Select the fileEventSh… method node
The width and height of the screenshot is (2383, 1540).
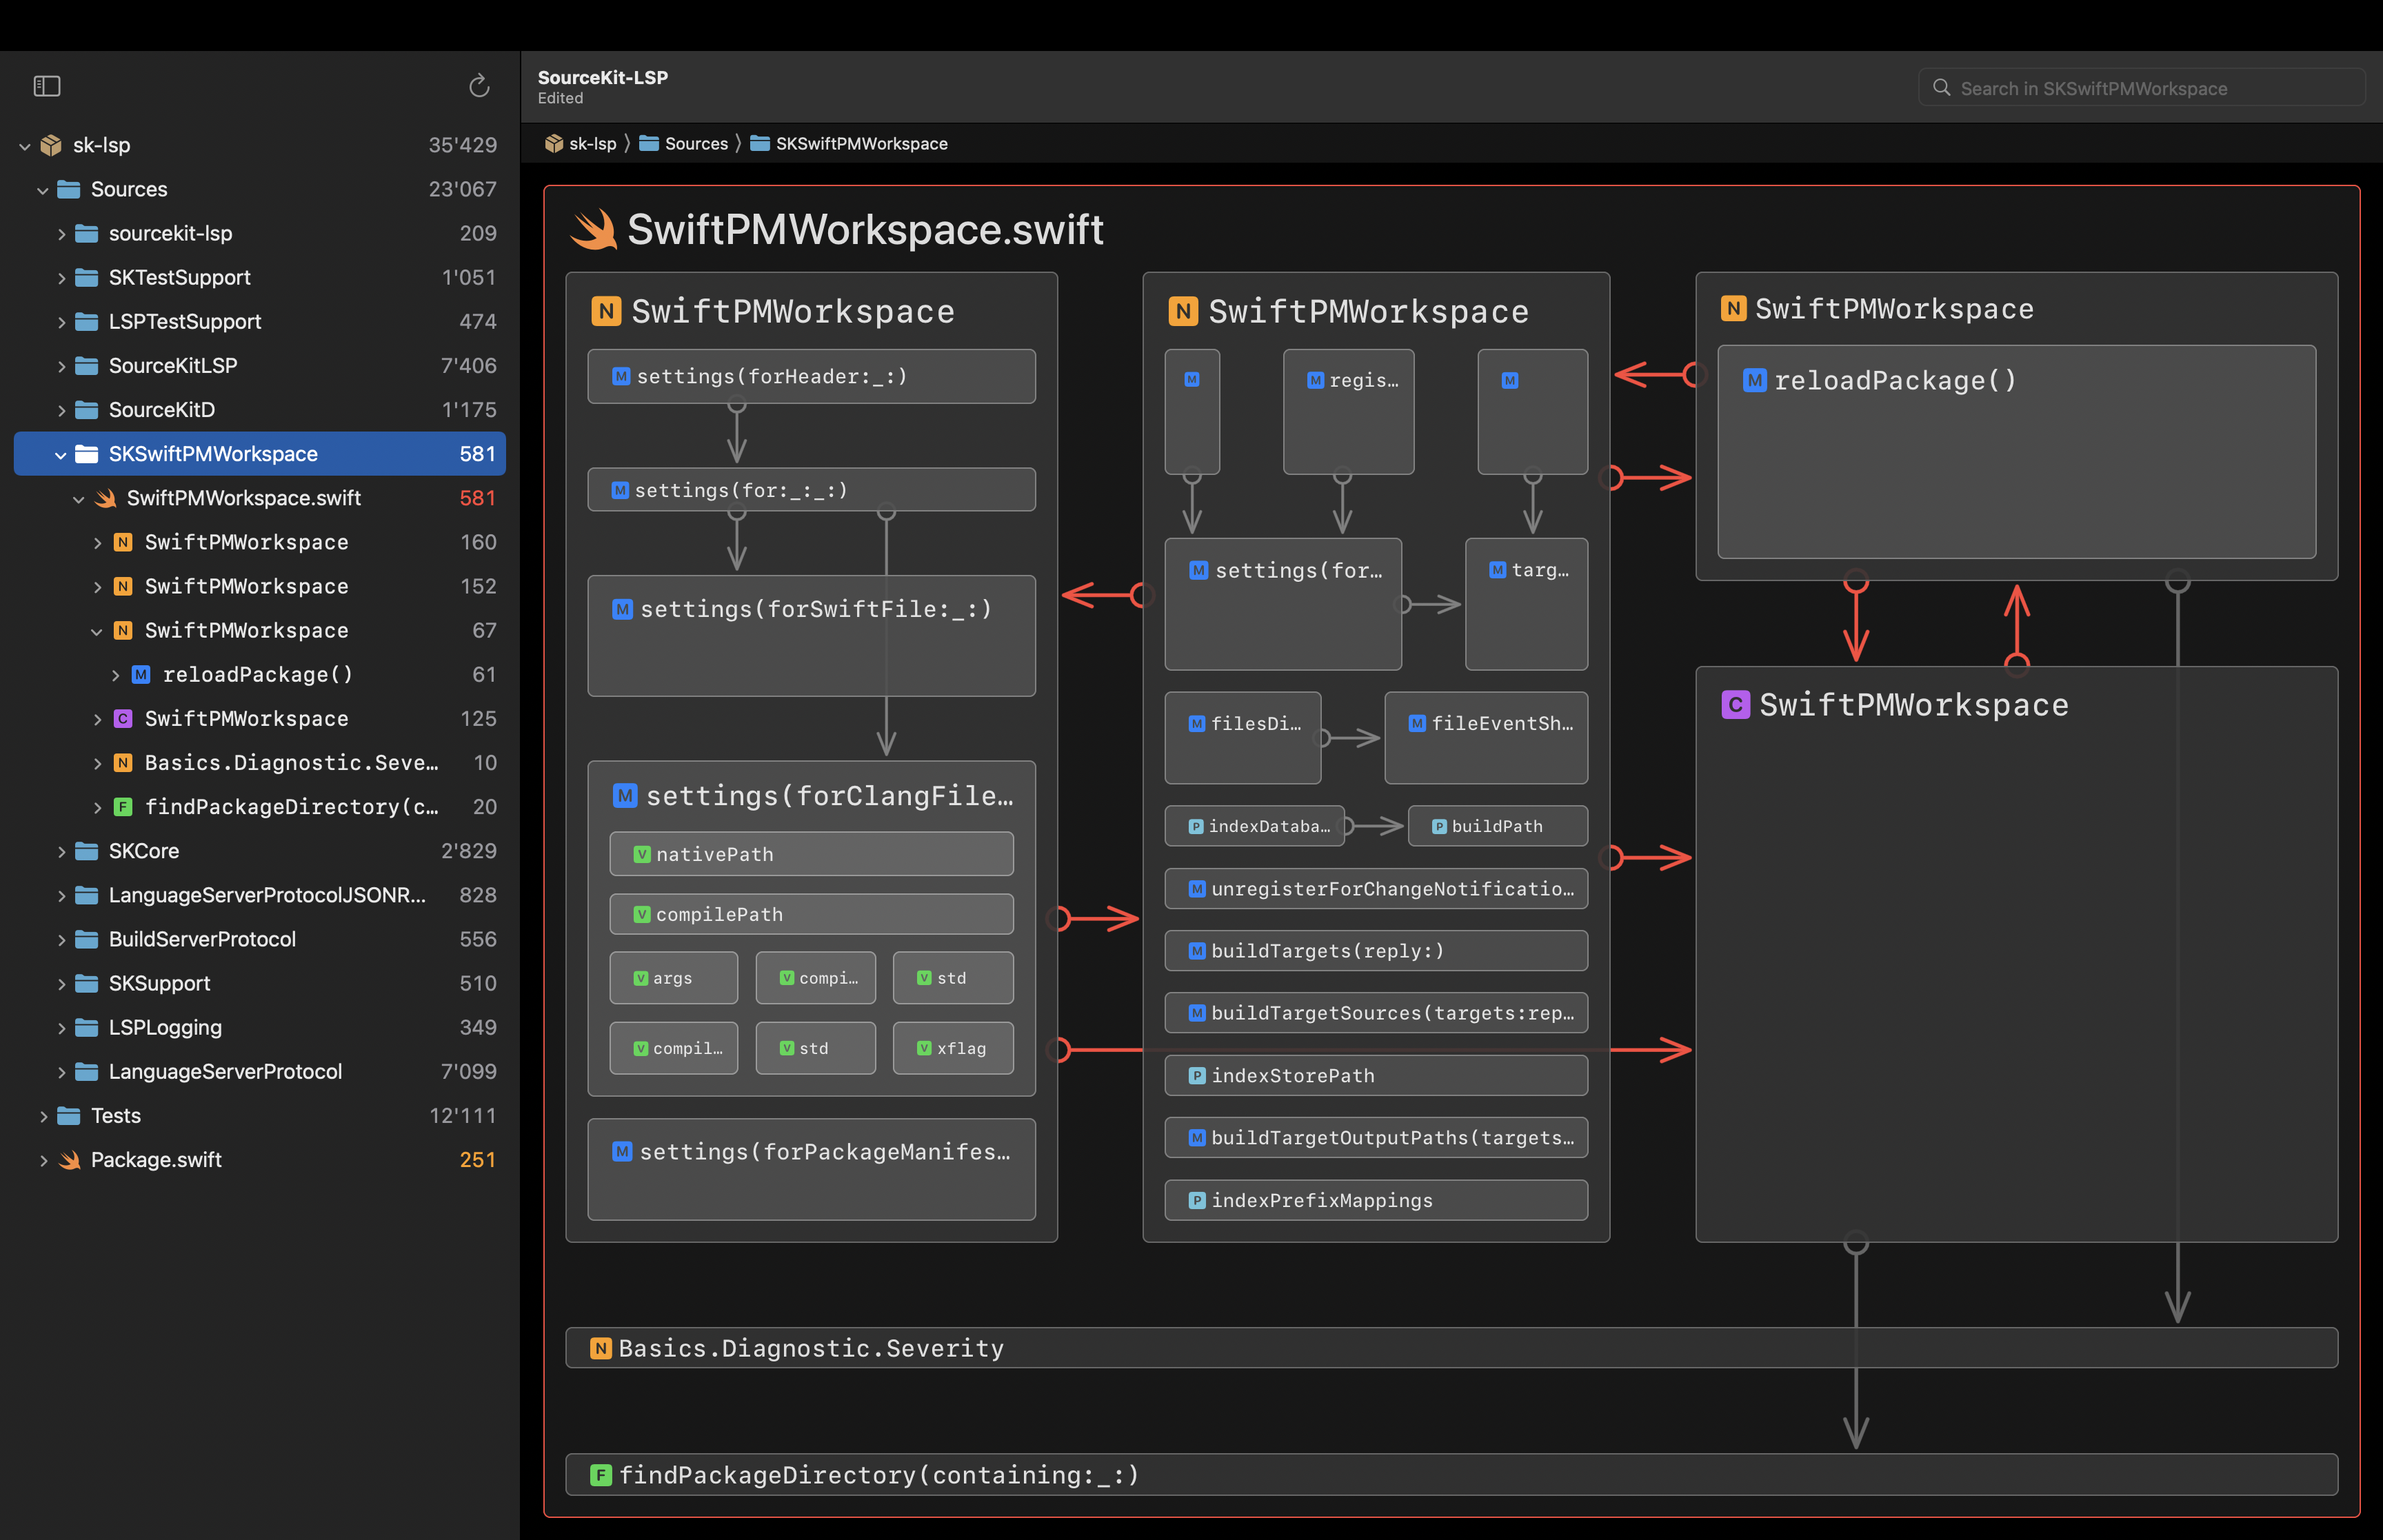coord(1486,738)
